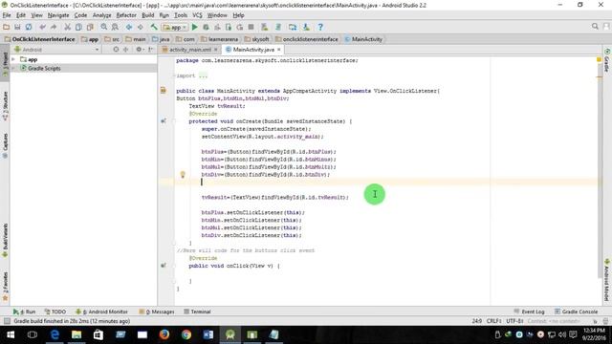Screen dimensions: 612x344
Task: Click the Open folder toolbar icon
Action: point(7,27)
